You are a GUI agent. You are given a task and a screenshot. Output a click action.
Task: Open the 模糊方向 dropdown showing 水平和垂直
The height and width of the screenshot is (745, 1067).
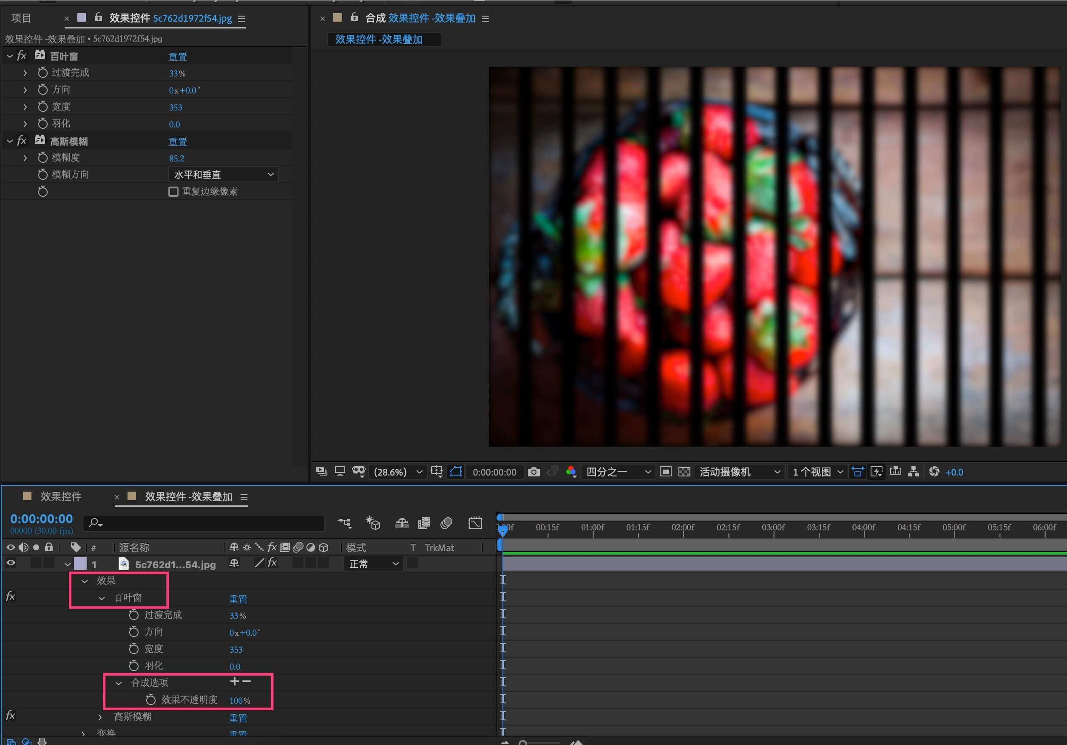(x=223, y=175)
